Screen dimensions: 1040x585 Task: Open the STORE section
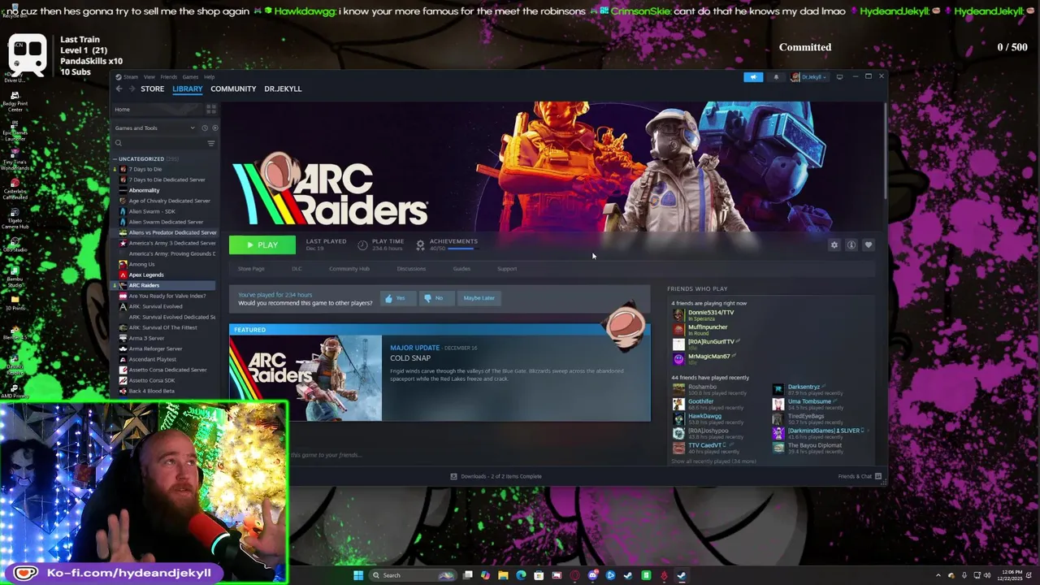(x=152, y=89)
